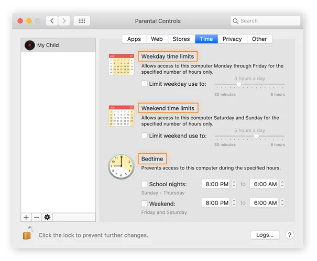Toggle School nights bedtime checkbox
The width and height of the screenshot is (317, 261).
pos(145,184)
